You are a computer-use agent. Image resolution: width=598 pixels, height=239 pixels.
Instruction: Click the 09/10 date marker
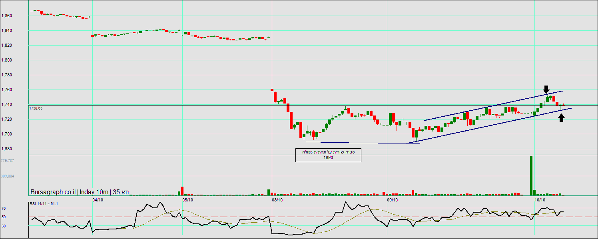pos(393,199)
